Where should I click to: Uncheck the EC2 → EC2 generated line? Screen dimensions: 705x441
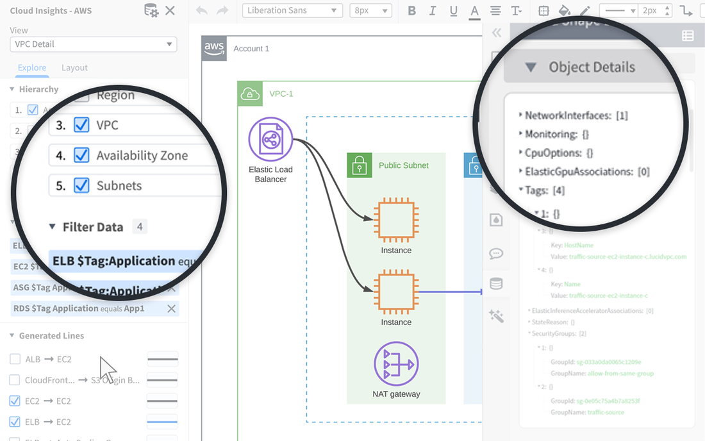point(15,401)
